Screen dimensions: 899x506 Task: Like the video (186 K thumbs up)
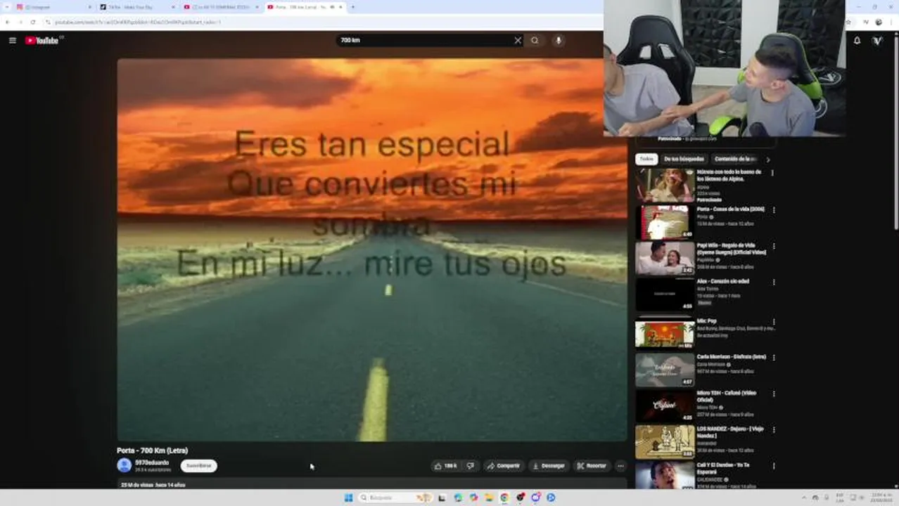tap(446, 465)
